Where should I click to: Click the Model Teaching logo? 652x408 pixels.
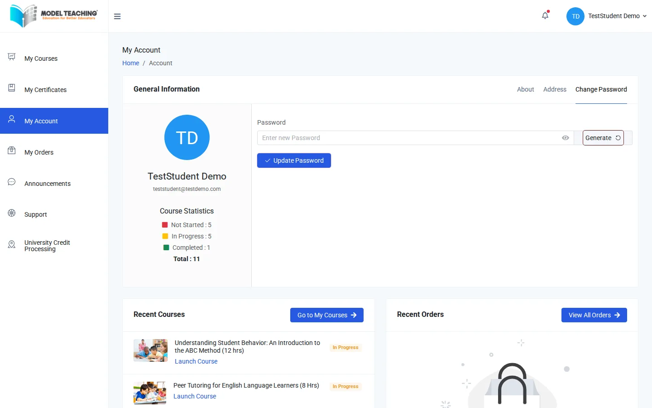point(53,16)
